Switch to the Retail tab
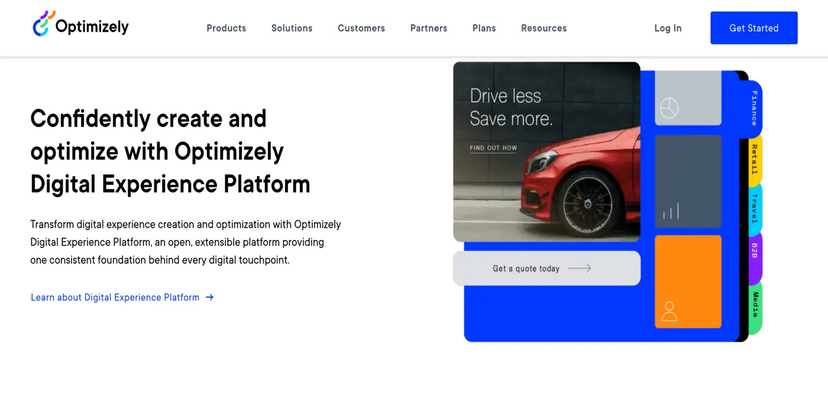The image size is (828, 414). (x=754, y=159)
